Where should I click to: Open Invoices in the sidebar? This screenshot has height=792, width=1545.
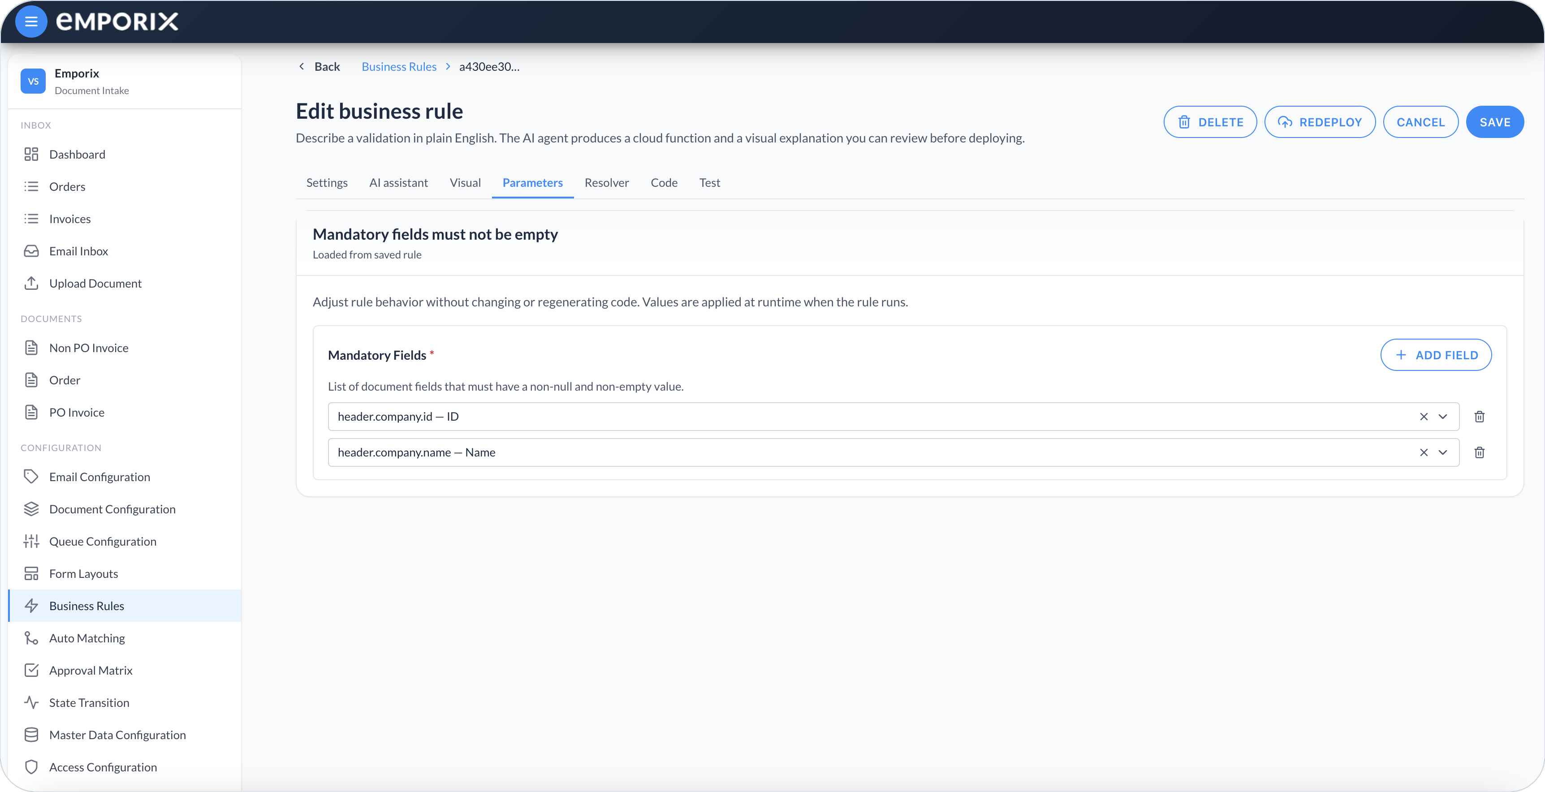125,219
